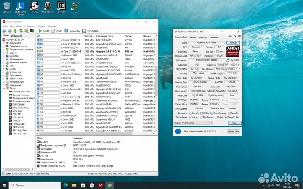Expand the Операционная система tree node
The height and width of the screenshot is (189, 303).
coord(4,50)
